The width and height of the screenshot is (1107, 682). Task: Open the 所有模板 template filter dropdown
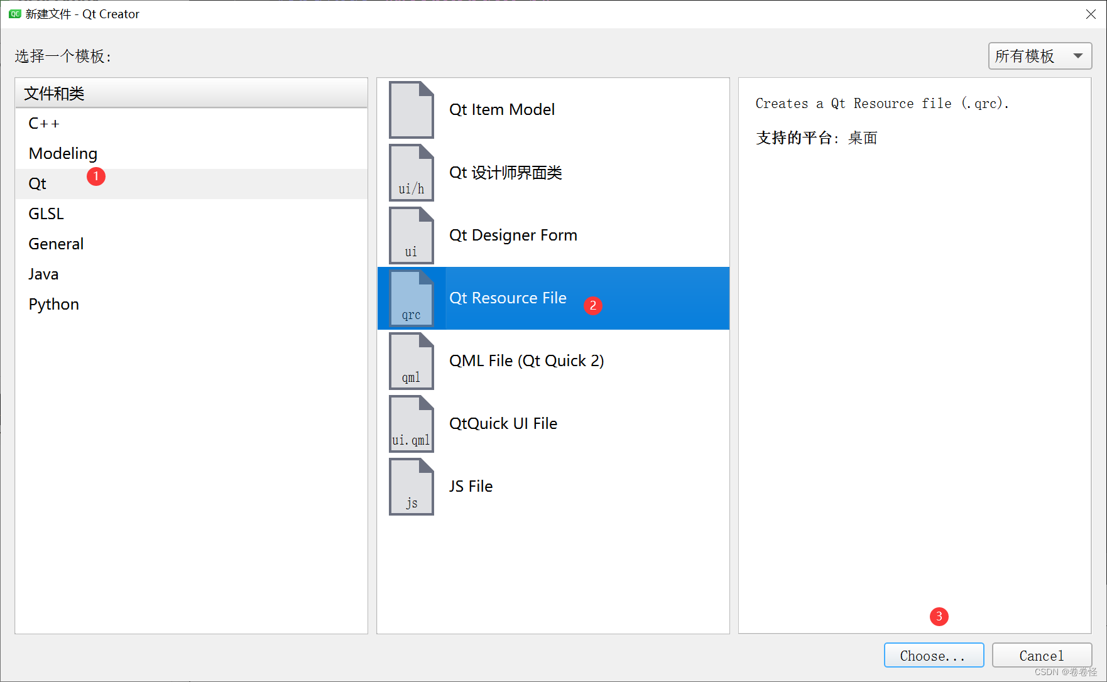point(1030,56)
